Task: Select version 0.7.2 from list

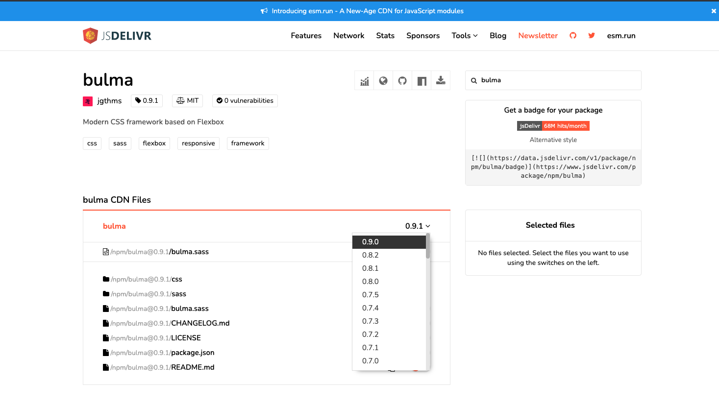Action: (x=389, y=334)
